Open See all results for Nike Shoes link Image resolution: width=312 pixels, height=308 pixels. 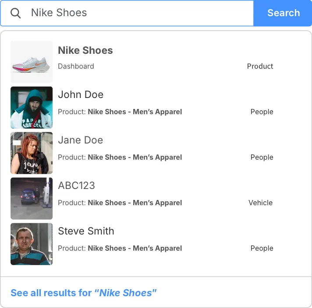84,293
